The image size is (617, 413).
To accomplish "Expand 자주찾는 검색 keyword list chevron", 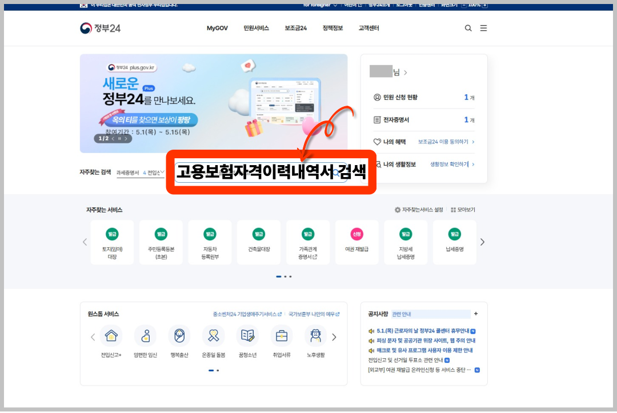I will (162, 173).
